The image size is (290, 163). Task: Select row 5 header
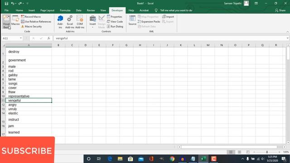tap(3, 75)
